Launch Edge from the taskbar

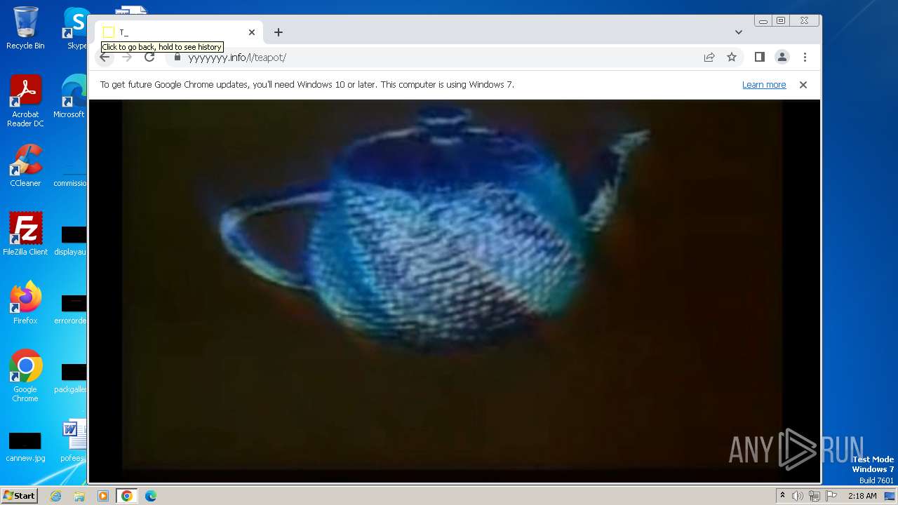[x=151, y=496]
